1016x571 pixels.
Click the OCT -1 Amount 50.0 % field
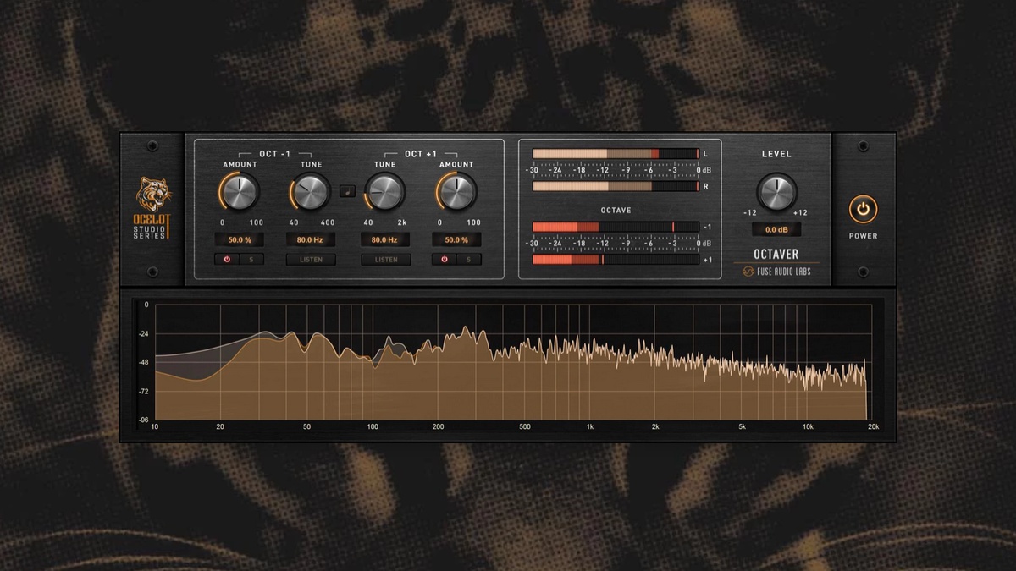click(240, 240)
